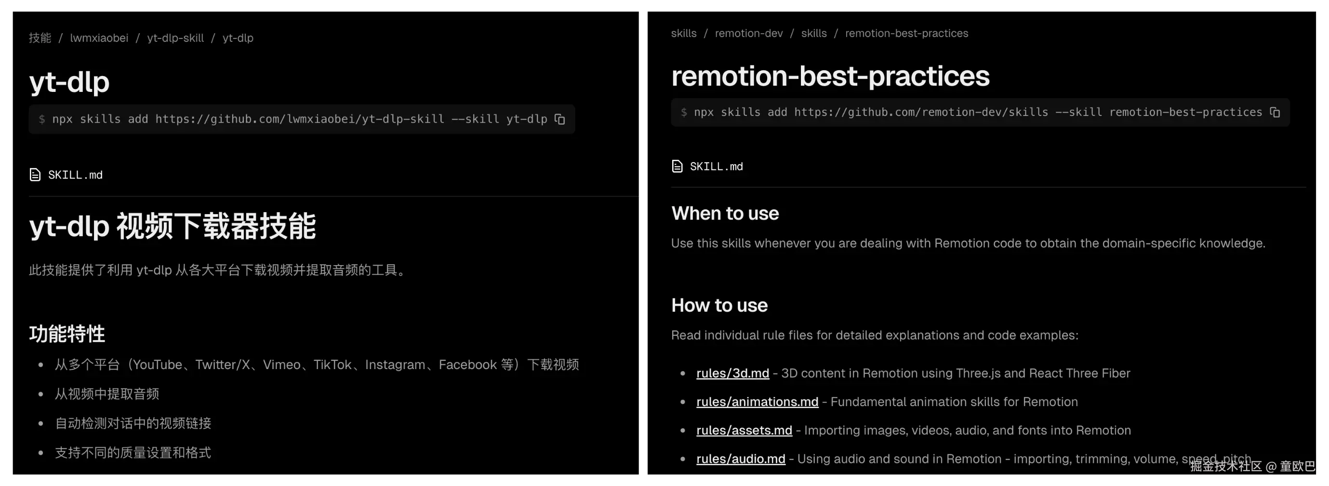Select the remotion SKILL.md file tab label
Screen dimensions: 1329x486
click(x=716, y=166)
